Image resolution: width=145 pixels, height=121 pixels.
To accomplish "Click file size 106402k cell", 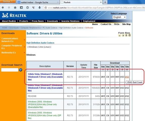I will point(96,88).
